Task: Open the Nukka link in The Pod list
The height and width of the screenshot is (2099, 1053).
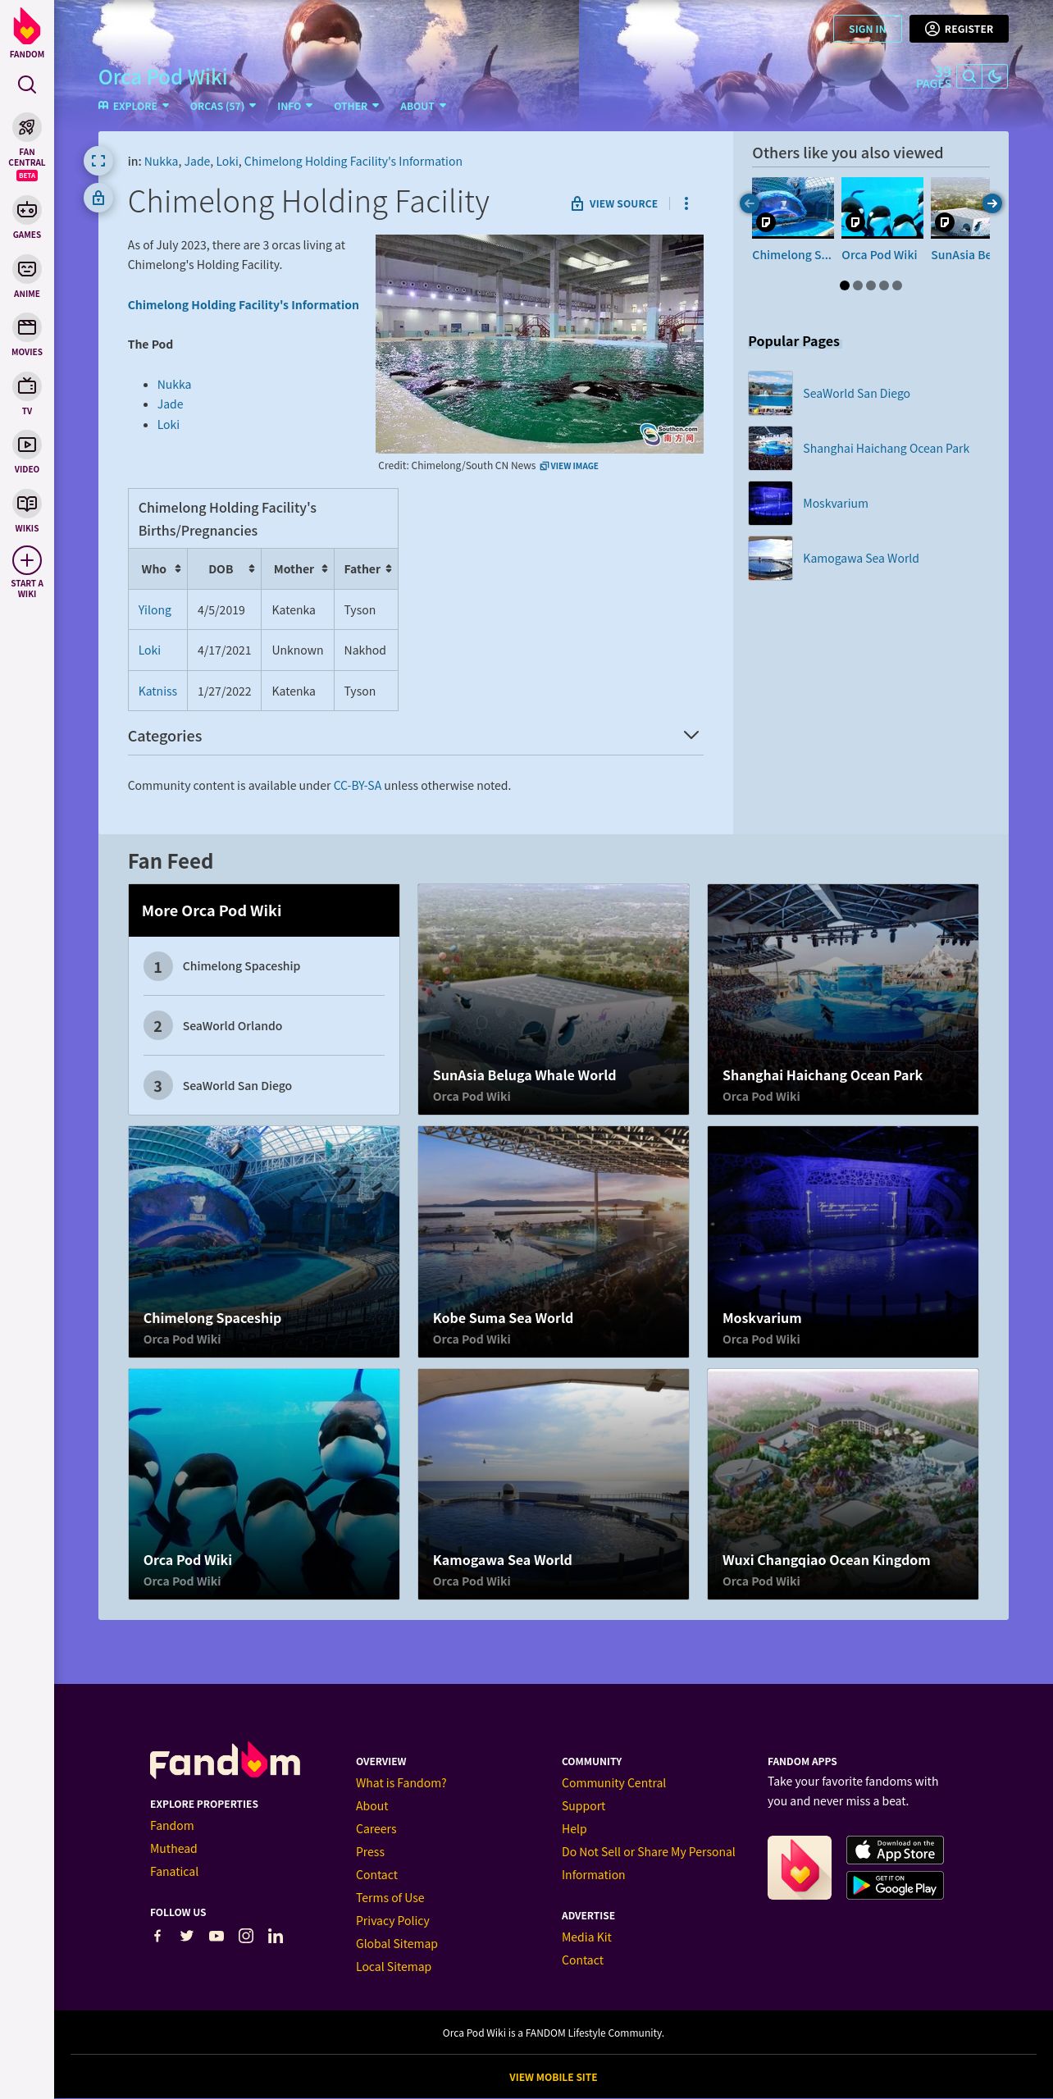Action: coord(174,385)
